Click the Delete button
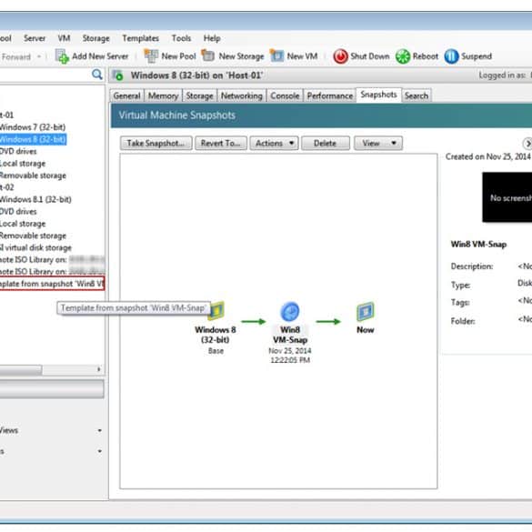 tap(325, 143)
